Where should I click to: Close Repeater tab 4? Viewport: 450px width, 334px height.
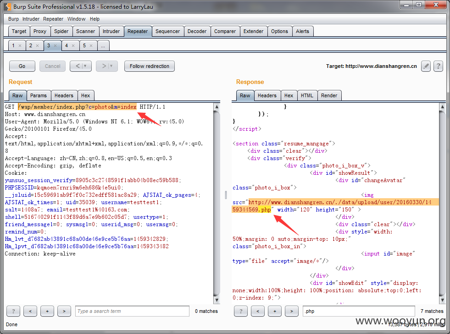coord(73,45)
